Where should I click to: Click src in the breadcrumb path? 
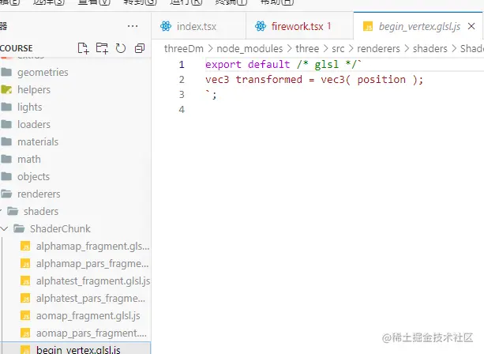[x=338, y=48]
